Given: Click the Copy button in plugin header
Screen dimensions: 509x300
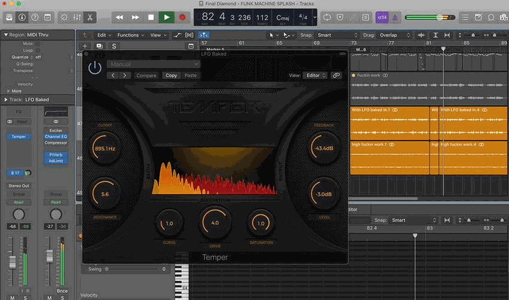Looking at the screenshot, I should 171,75.
